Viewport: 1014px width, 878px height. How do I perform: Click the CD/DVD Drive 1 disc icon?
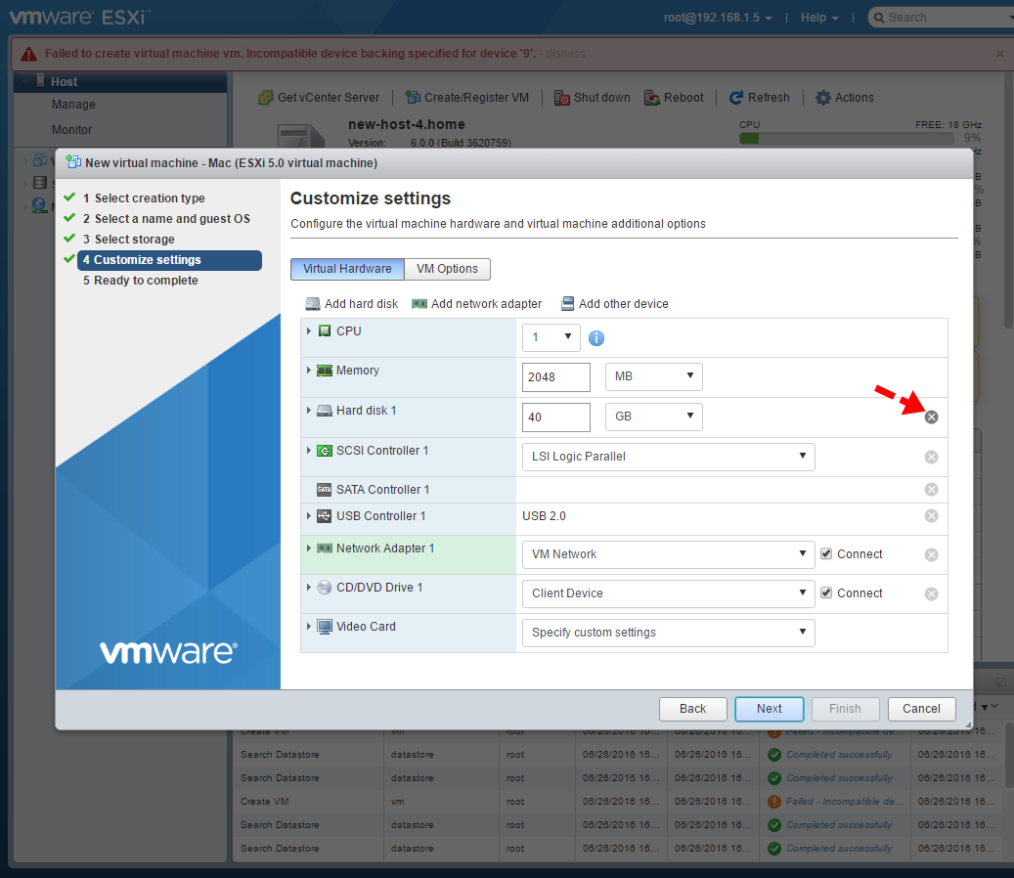click(x=325, y=587)
